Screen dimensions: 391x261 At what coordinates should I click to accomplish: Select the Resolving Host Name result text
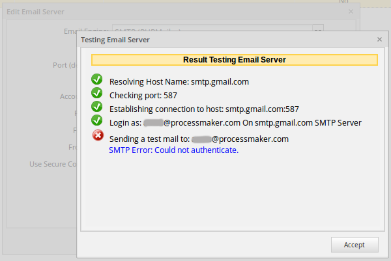point(179,82)
